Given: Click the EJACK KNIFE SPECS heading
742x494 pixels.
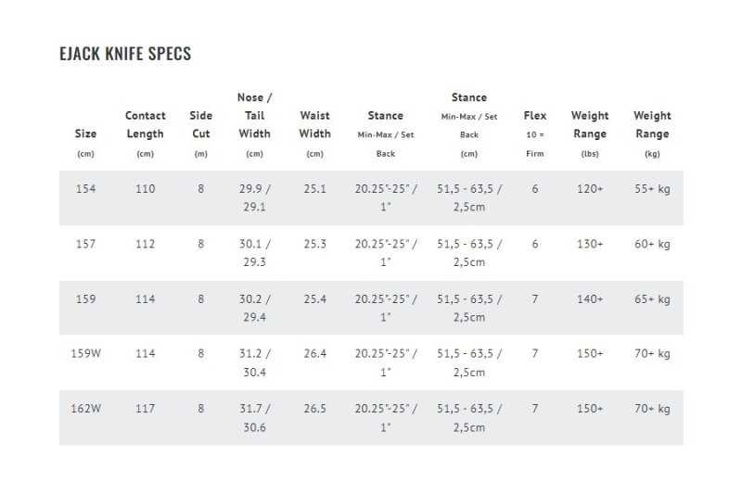Looking at the screenshot, I should click(125, 54).
